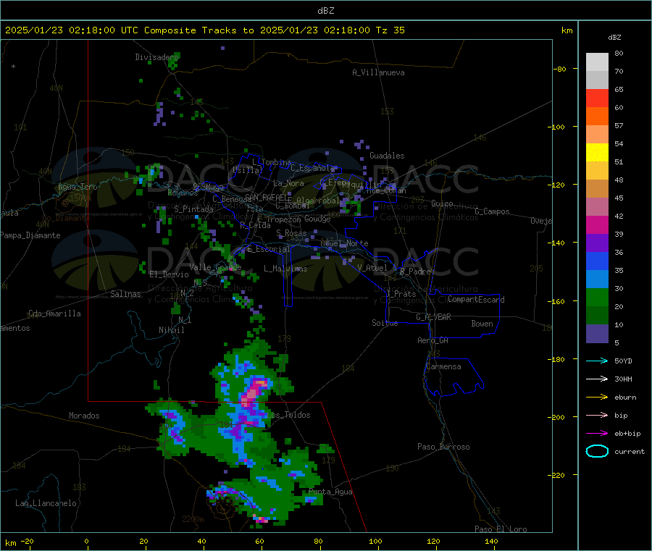Click the V_Atuel map label
This screenshot has height=551, width=652.
372,268
